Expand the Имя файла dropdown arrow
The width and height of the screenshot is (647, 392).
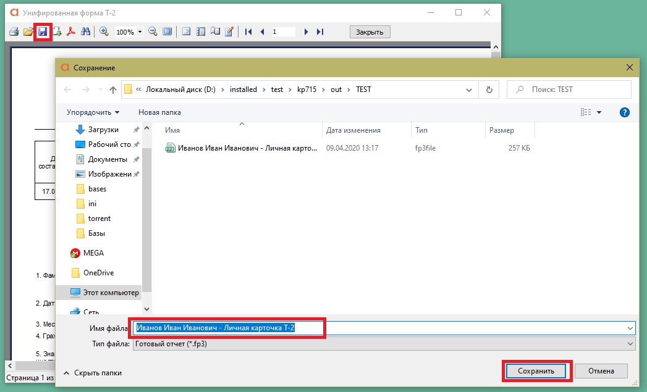[630, 328]
